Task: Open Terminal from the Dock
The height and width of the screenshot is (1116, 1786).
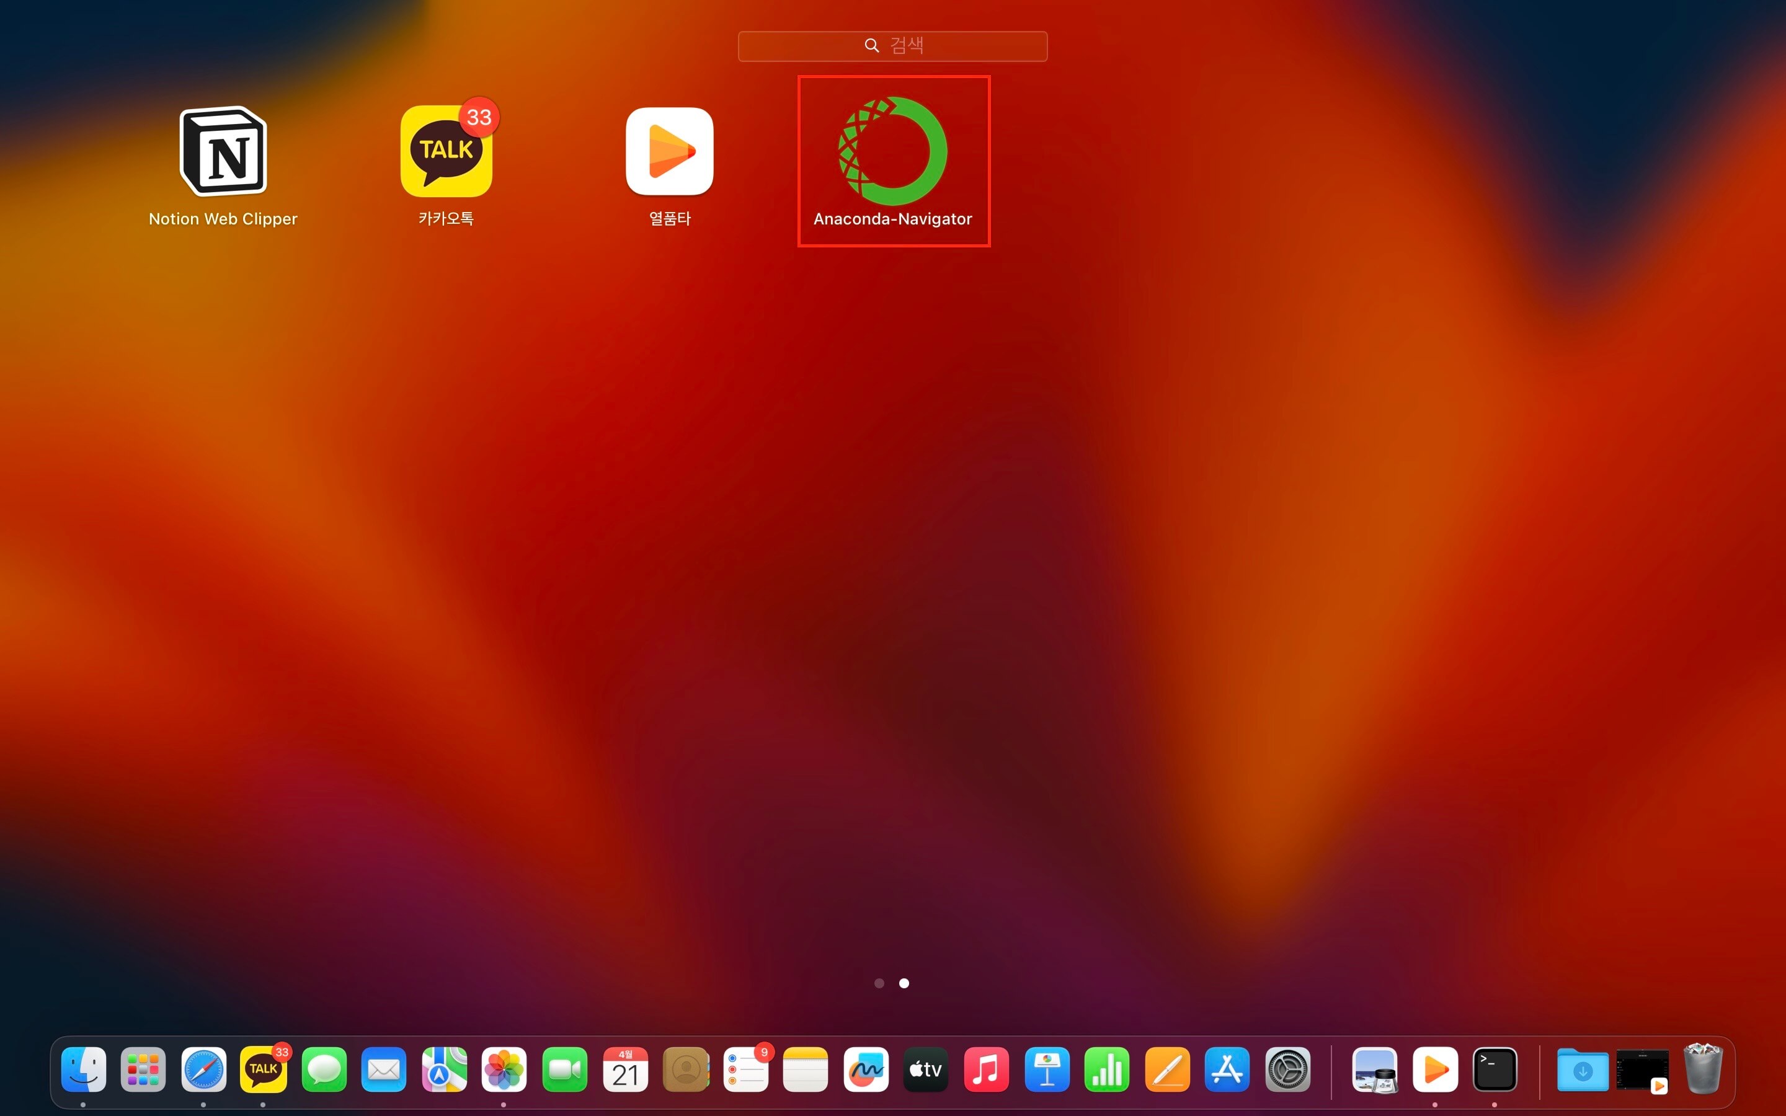Action: [1495, 1069]
